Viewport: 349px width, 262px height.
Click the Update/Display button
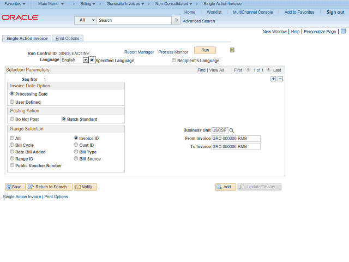tap(260, 187)
